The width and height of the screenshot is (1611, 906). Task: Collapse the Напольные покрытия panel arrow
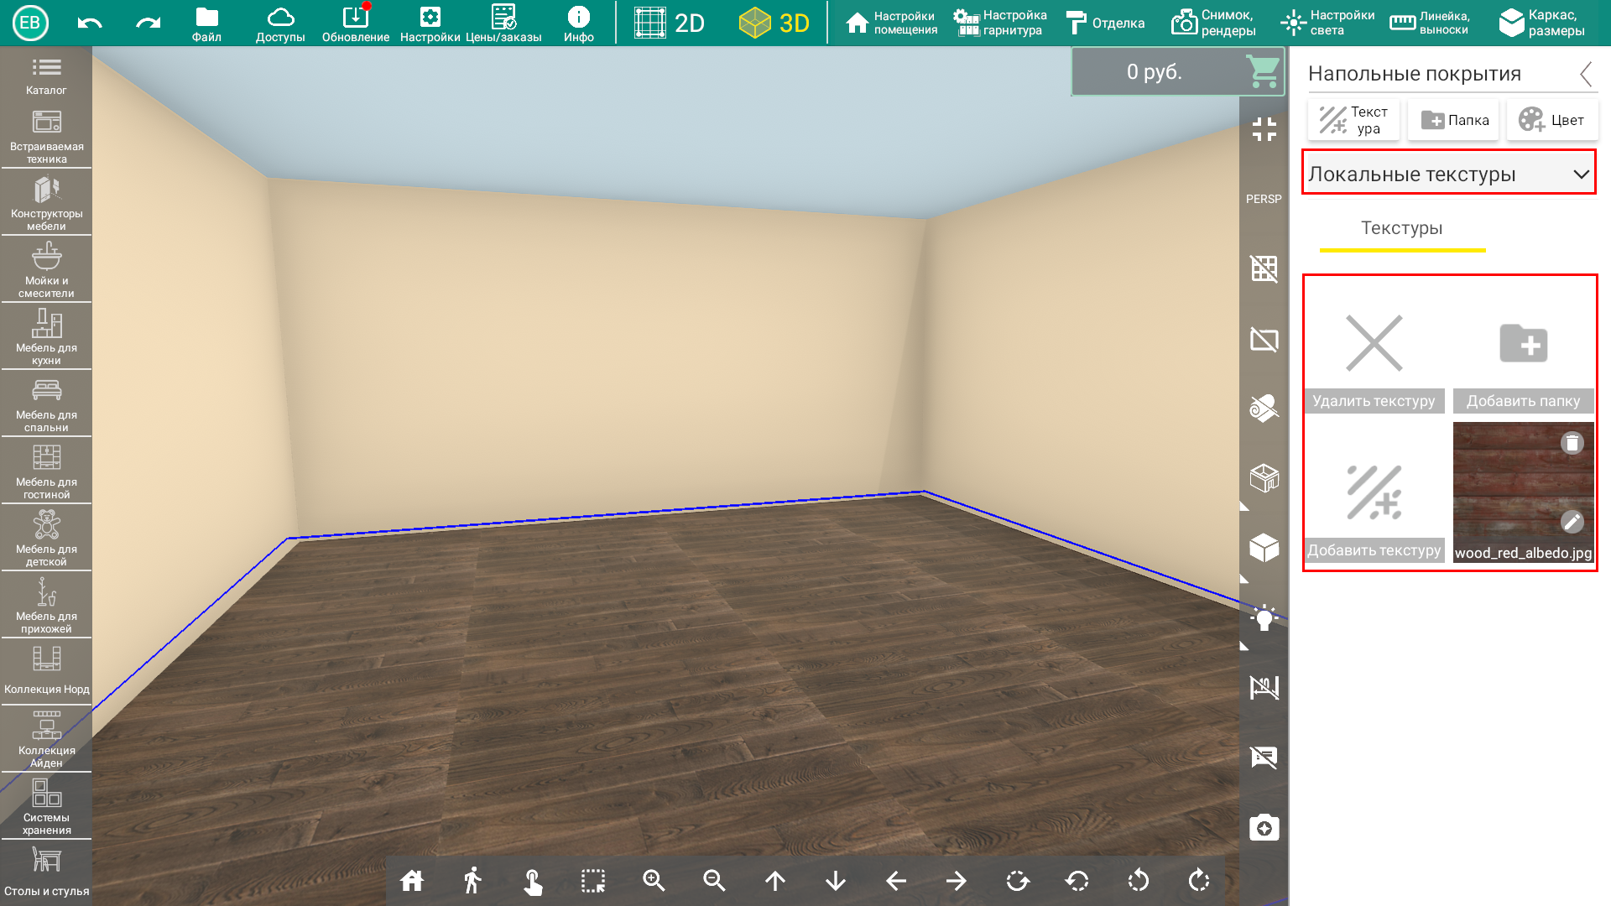coord(1585,74)
